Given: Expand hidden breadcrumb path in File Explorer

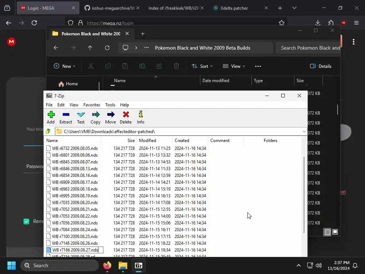Looking at the screenshot, I should [x=146, y=47].
